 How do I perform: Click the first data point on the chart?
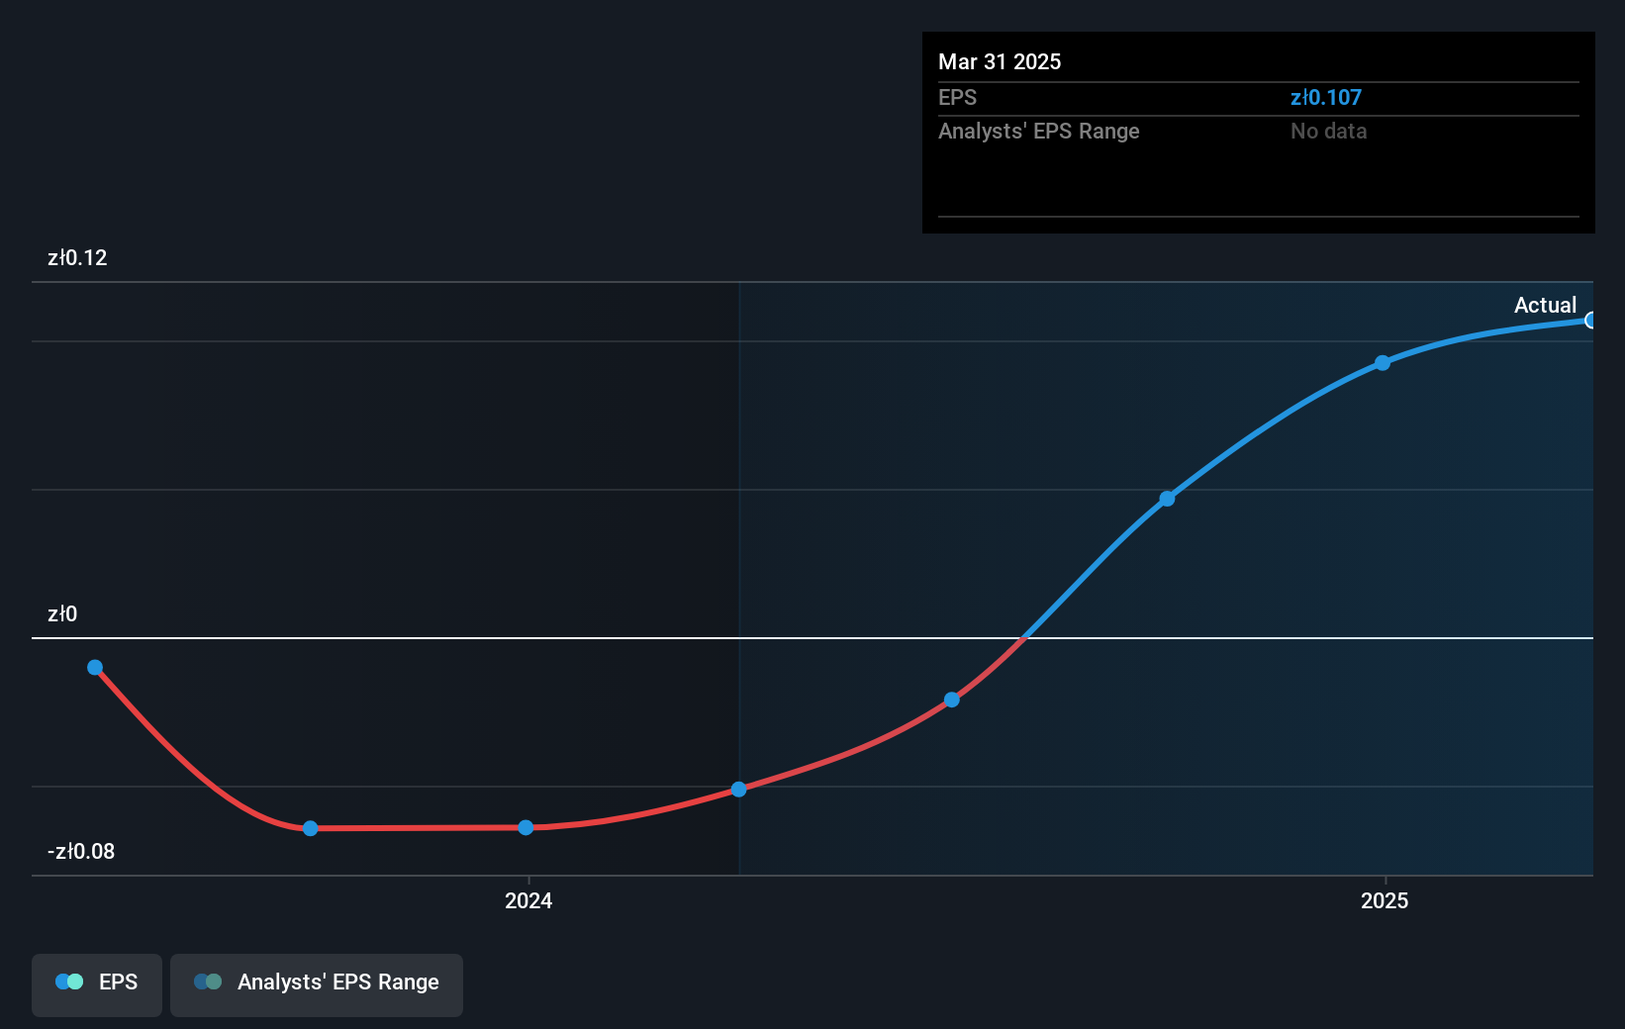click(x=94, y=667)
